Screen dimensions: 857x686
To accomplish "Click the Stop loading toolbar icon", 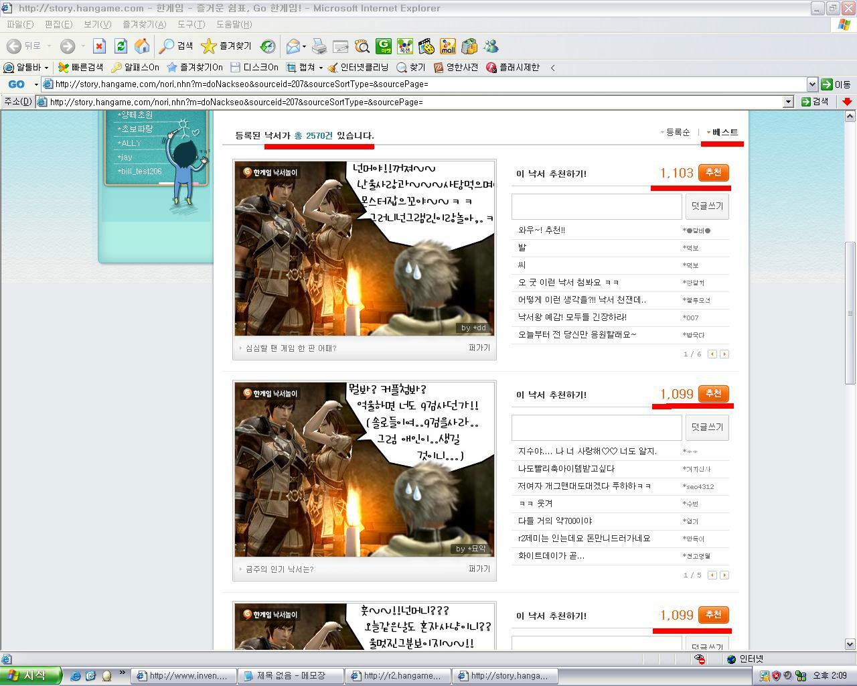I will 99,46.
